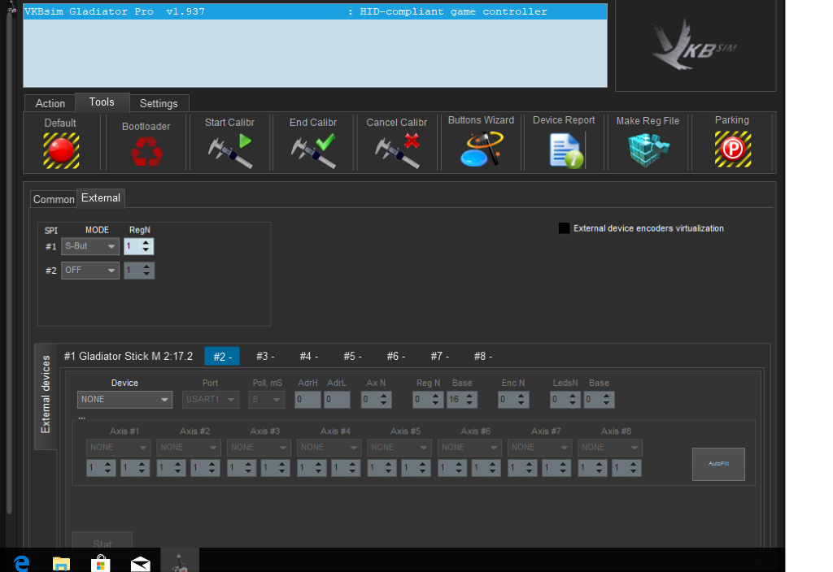Launch the Buttons Wizard
Image resolution: width=833 pixels, height=572 pixels.
[481, 149]
